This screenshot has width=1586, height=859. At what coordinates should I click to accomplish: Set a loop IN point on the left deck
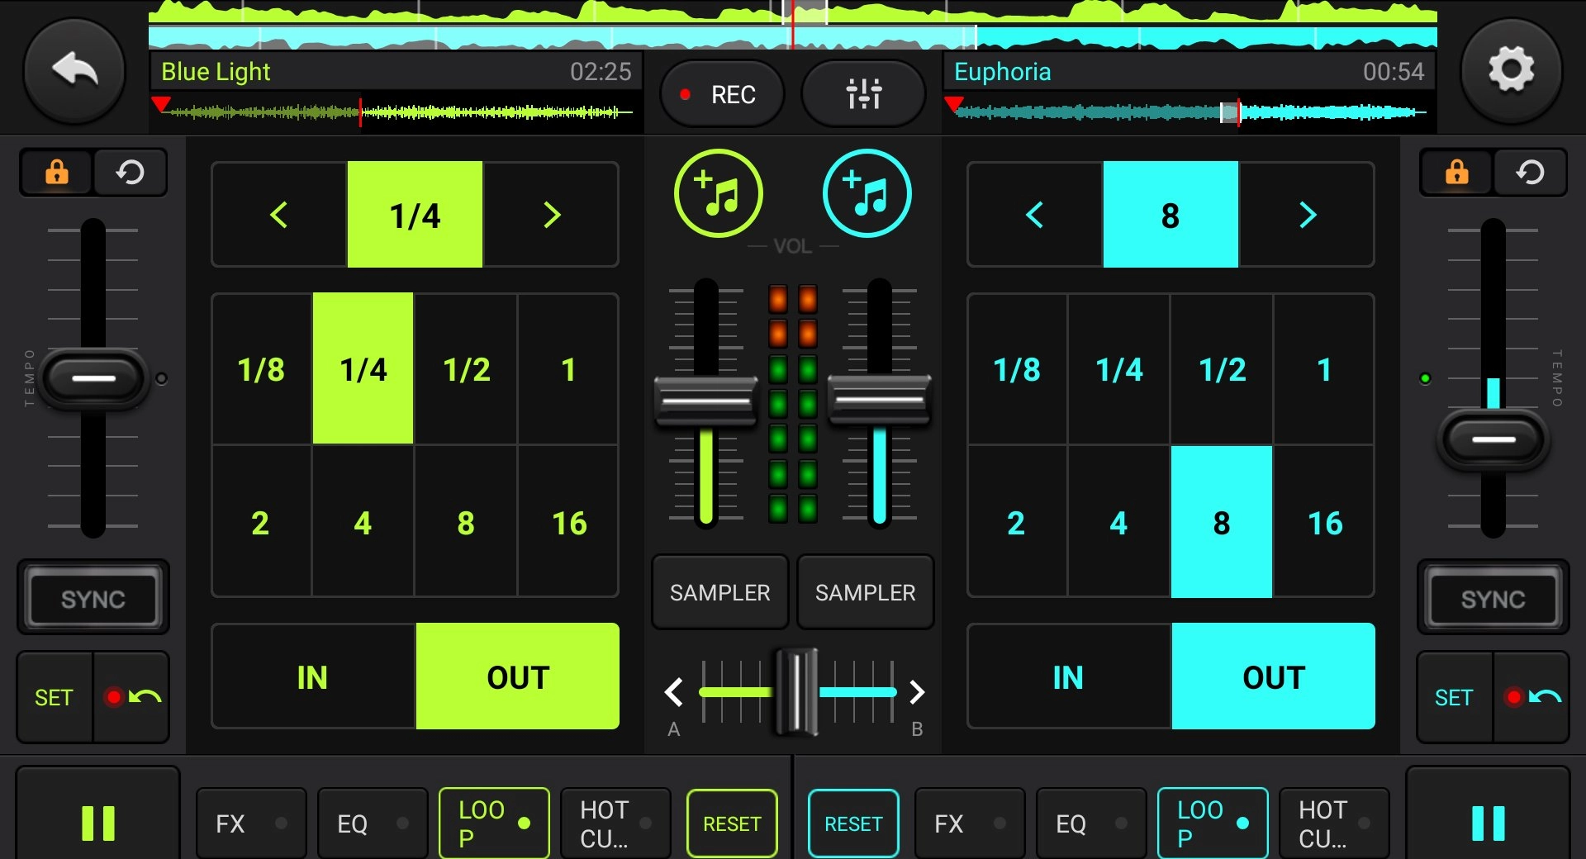click(311, 676)
